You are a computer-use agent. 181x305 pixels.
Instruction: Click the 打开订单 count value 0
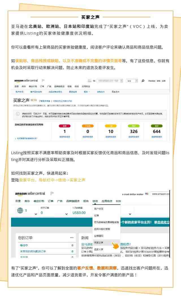point(42,213)
